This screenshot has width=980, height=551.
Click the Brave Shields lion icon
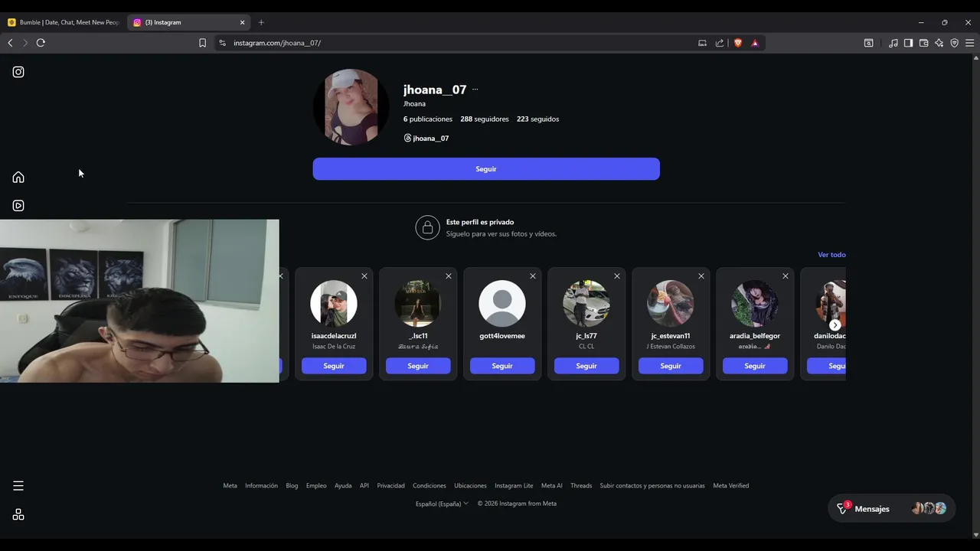pyautogui.click(x=737, y=43)
